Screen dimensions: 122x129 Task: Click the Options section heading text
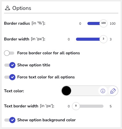coord(22,8)
